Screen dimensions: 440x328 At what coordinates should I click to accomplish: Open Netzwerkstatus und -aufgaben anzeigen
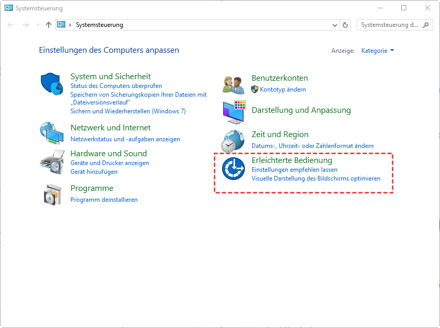(x=125, y=139)
